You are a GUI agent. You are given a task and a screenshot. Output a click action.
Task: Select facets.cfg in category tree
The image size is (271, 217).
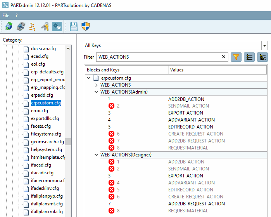(x=41, y=126)
